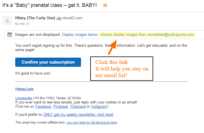The height and width of the screenshot is (133, 204).
Task: Click the sender's profile avatar icon
Action: click(7, 20)
